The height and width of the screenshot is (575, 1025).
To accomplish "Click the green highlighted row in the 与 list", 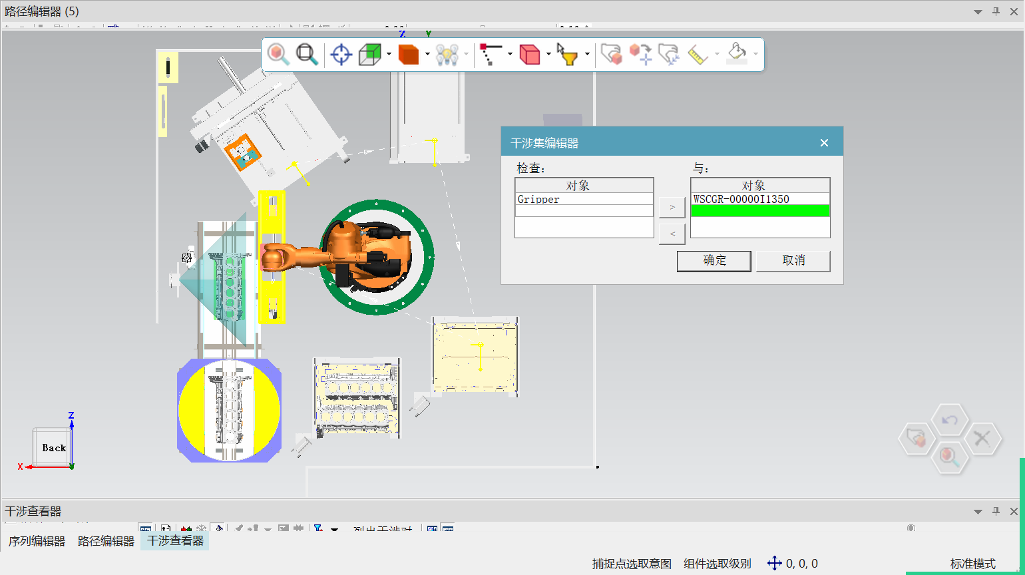I will (760, 211).
